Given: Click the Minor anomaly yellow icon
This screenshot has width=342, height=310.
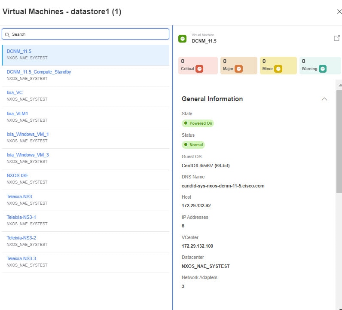Looking at the screenshot, I should [x=278, y=69].
